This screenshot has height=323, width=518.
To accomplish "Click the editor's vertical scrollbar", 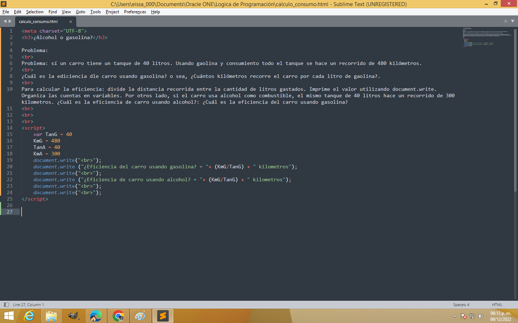I will pyautogui.click(x=515, y=110).
